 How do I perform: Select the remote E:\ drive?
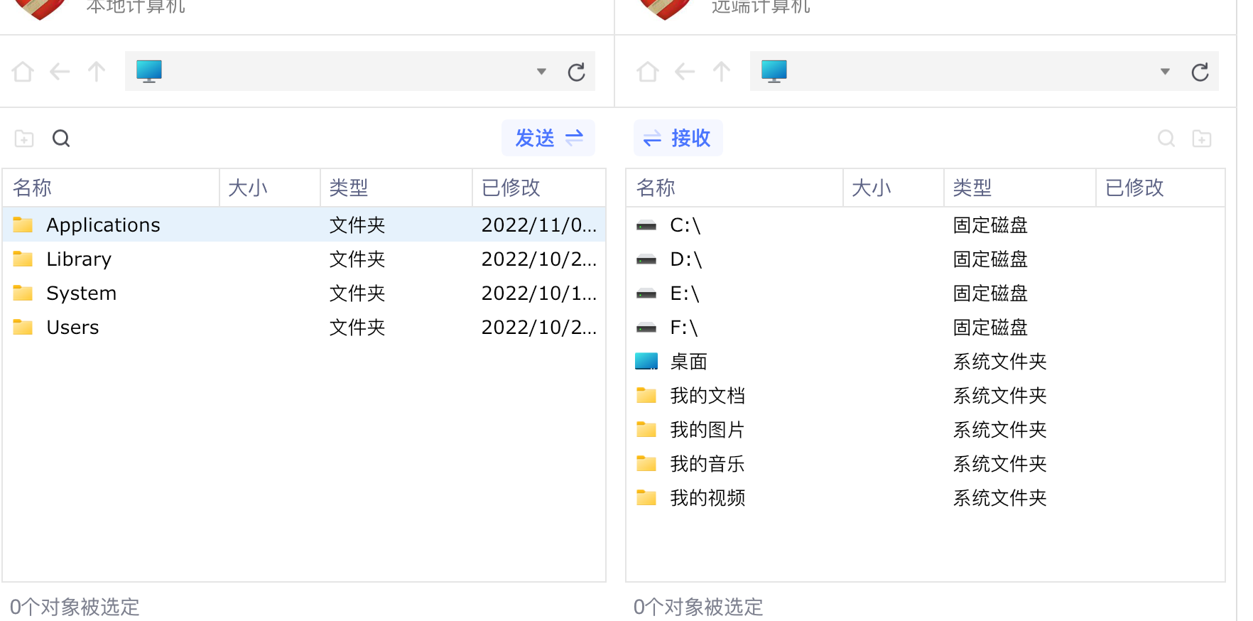point(926,293)
